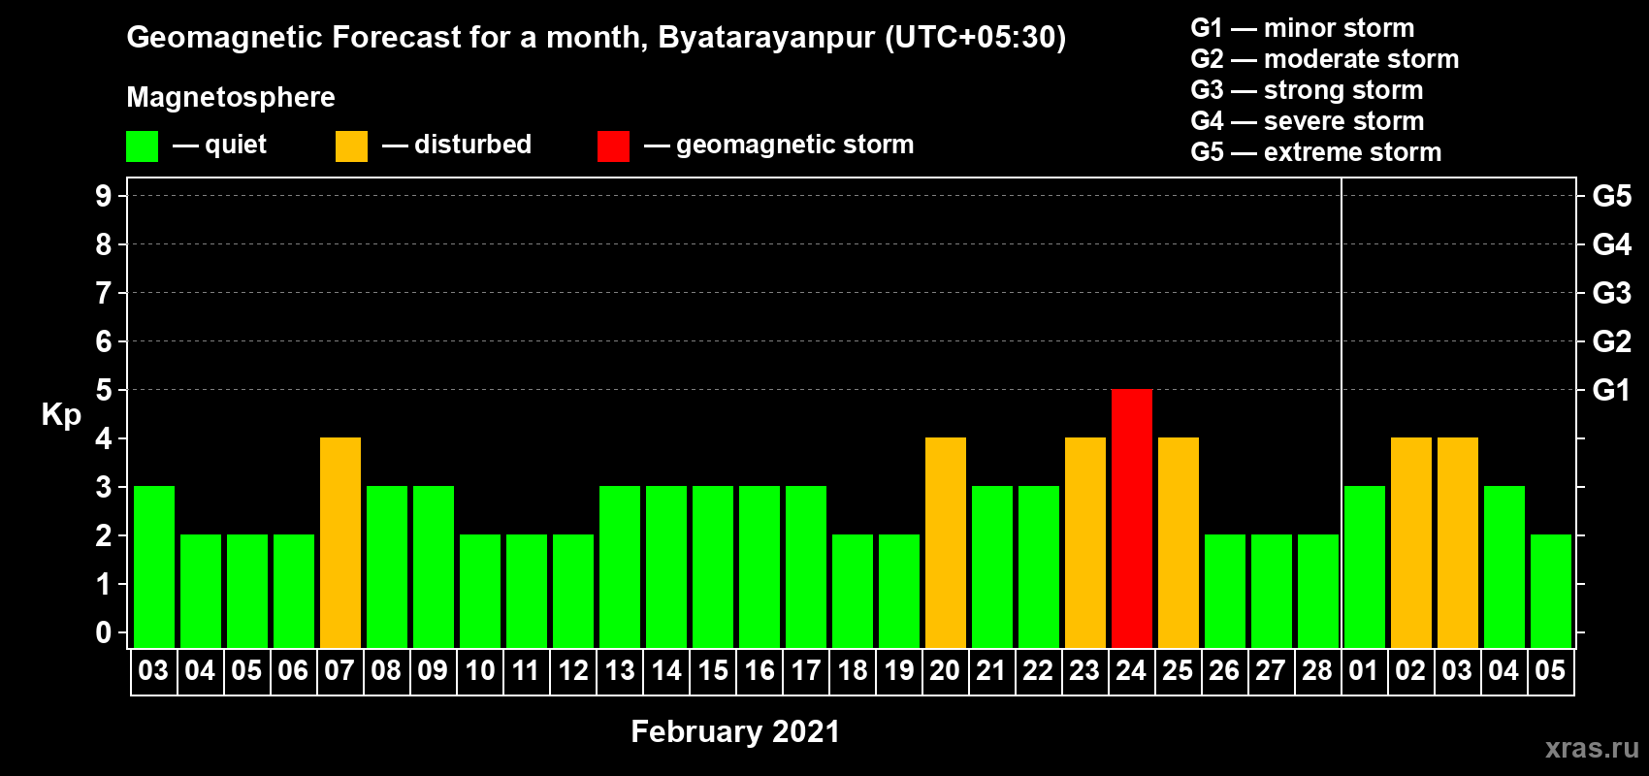Click the Magnetosphere heading
This screenshot has height=776, width=1649.
231,97
